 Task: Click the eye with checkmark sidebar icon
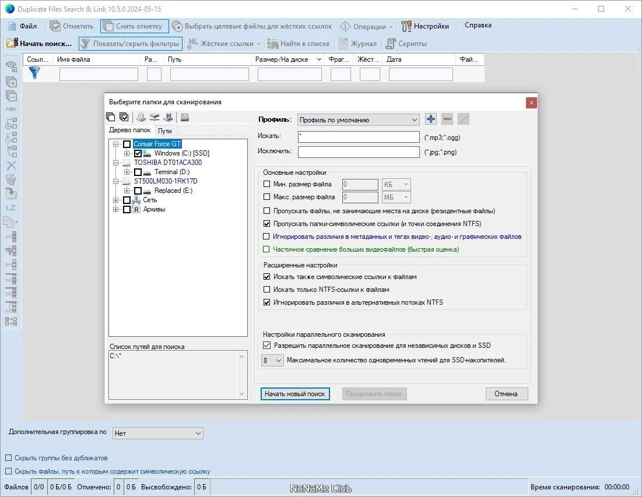click(11, 66)
